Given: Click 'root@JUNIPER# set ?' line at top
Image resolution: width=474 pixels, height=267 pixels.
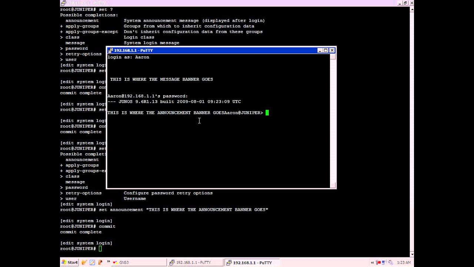Looking at the screenshot, I should (x=86, y=9).
